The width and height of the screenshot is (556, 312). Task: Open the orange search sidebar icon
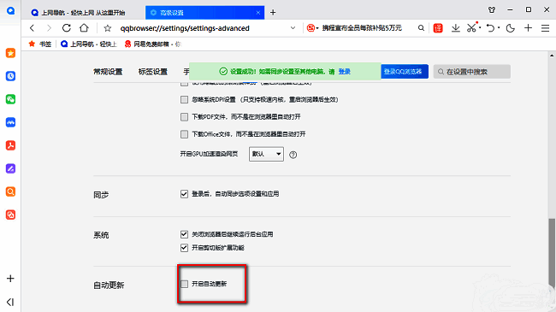[x=10, y=191]
